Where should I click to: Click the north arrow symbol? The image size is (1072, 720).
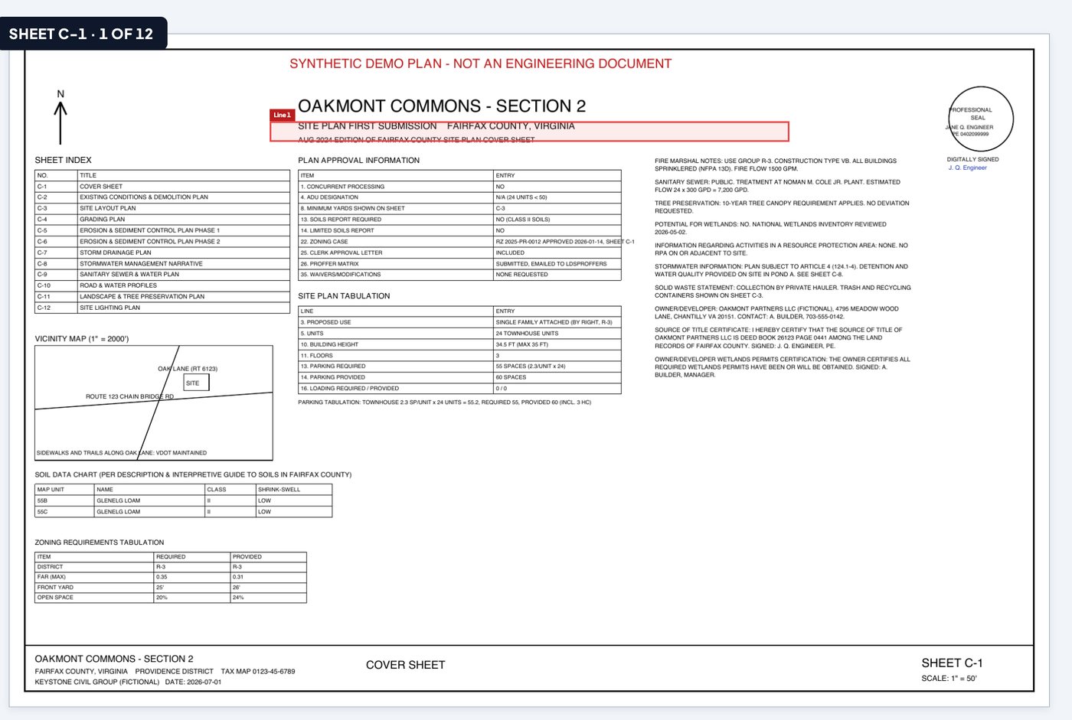pyautogui.click(x=60, y=117)
